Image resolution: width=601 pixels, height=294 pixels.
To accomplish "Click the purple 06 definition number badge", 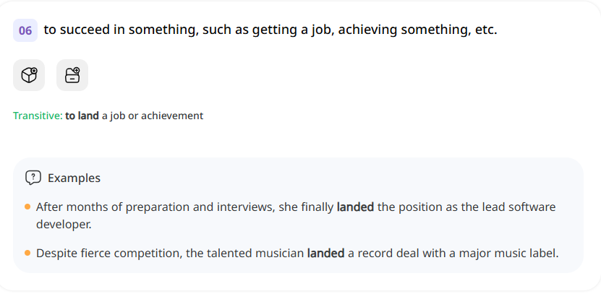I will [25, 30].
